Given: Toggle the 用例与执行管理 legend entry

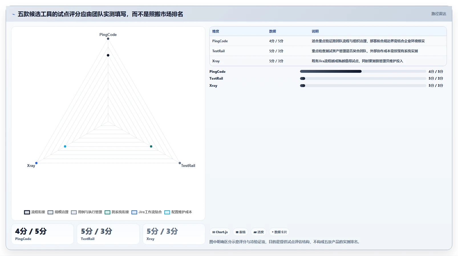Looking at the screenshot, I should pyautogui.click(x=86, y=212).
